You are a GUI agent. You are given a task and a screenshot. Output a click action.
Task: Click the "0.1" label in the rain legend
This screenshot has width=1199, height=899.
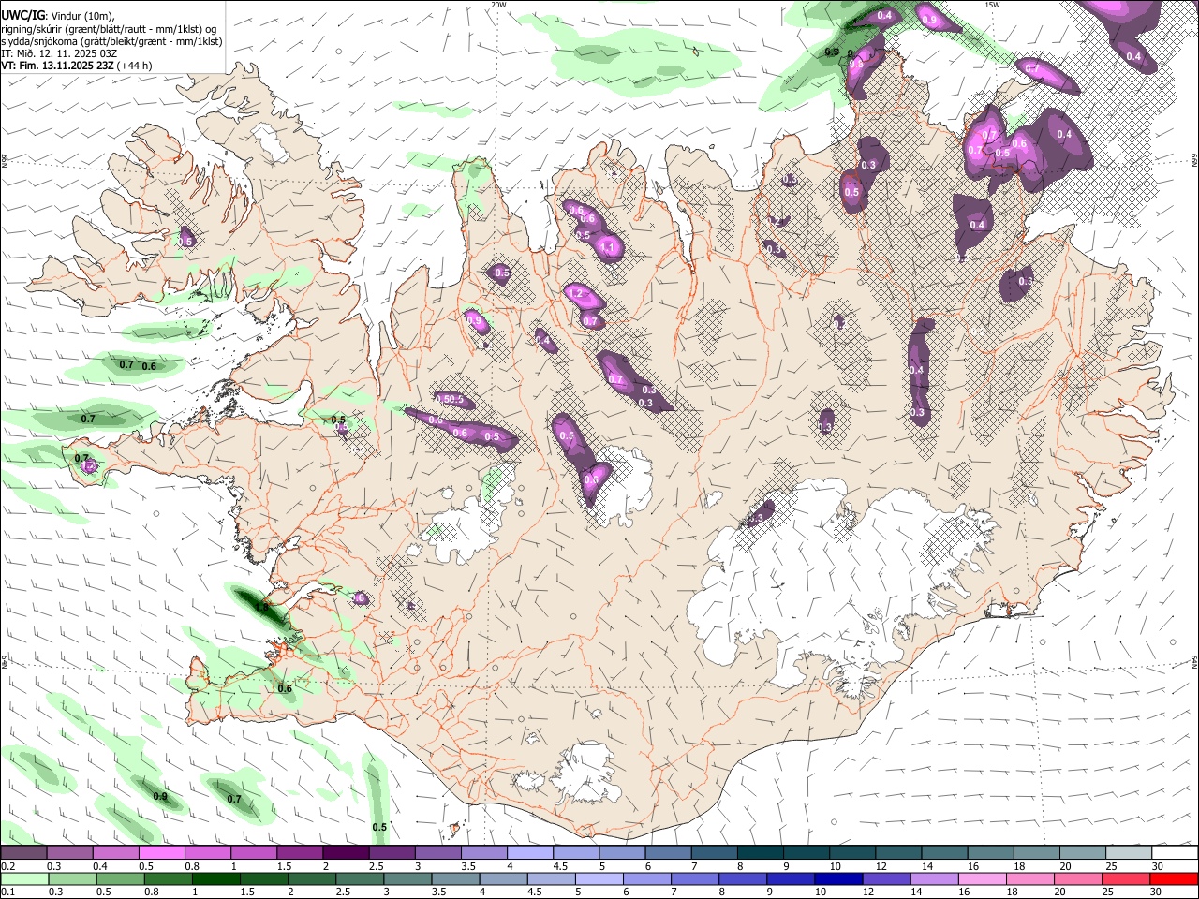[x=7, y=892]
